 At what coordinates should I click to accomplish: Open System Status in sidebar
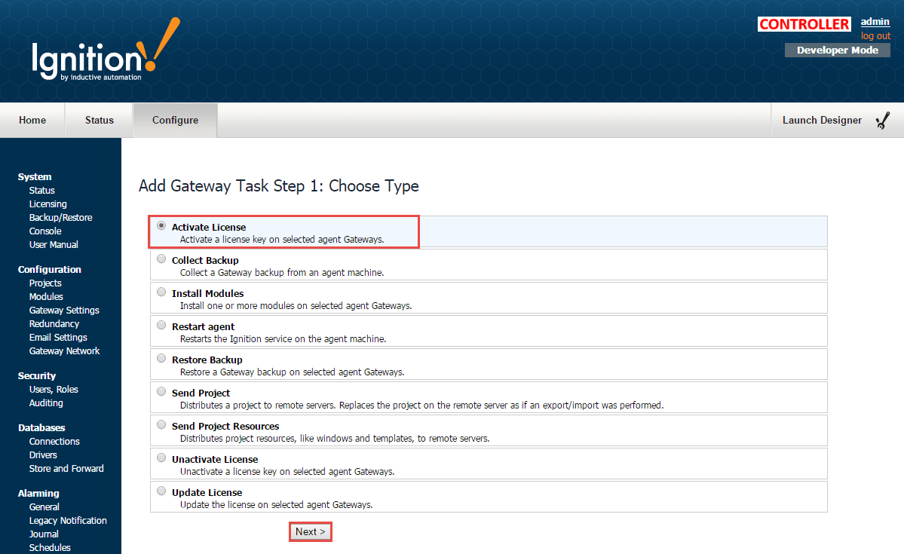pos(42,190)
